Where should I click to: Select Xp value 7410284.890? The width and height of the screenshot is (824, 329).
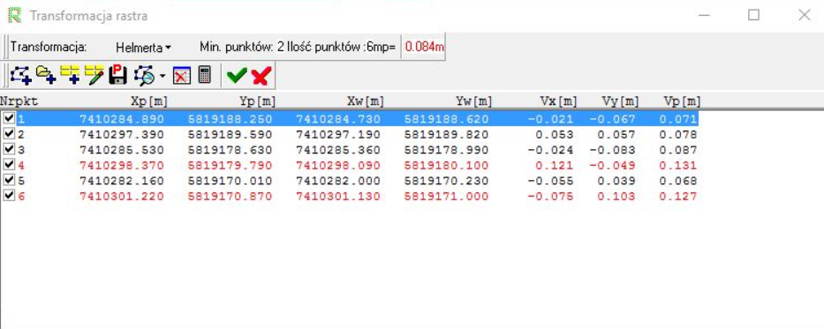point(122,119)
